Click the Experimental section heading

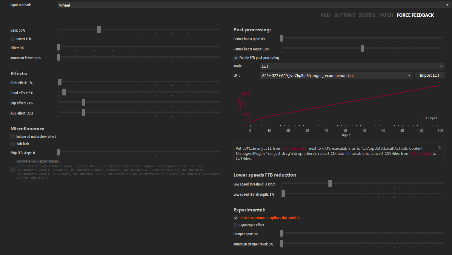[x=249, y=210]
